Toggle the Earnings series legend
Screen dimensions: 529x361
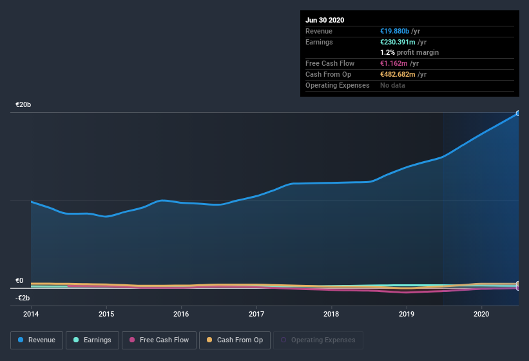[92, 340]
